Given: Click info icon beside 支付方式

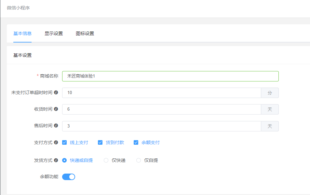Looking at the screenshot, I should pos(56,142).
